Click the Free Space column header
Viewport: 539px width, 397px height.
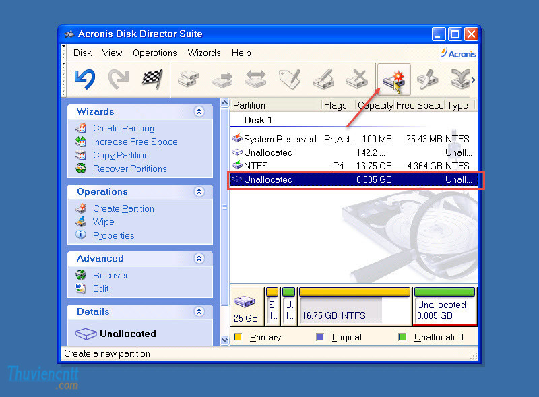click(x=420, y=105)
